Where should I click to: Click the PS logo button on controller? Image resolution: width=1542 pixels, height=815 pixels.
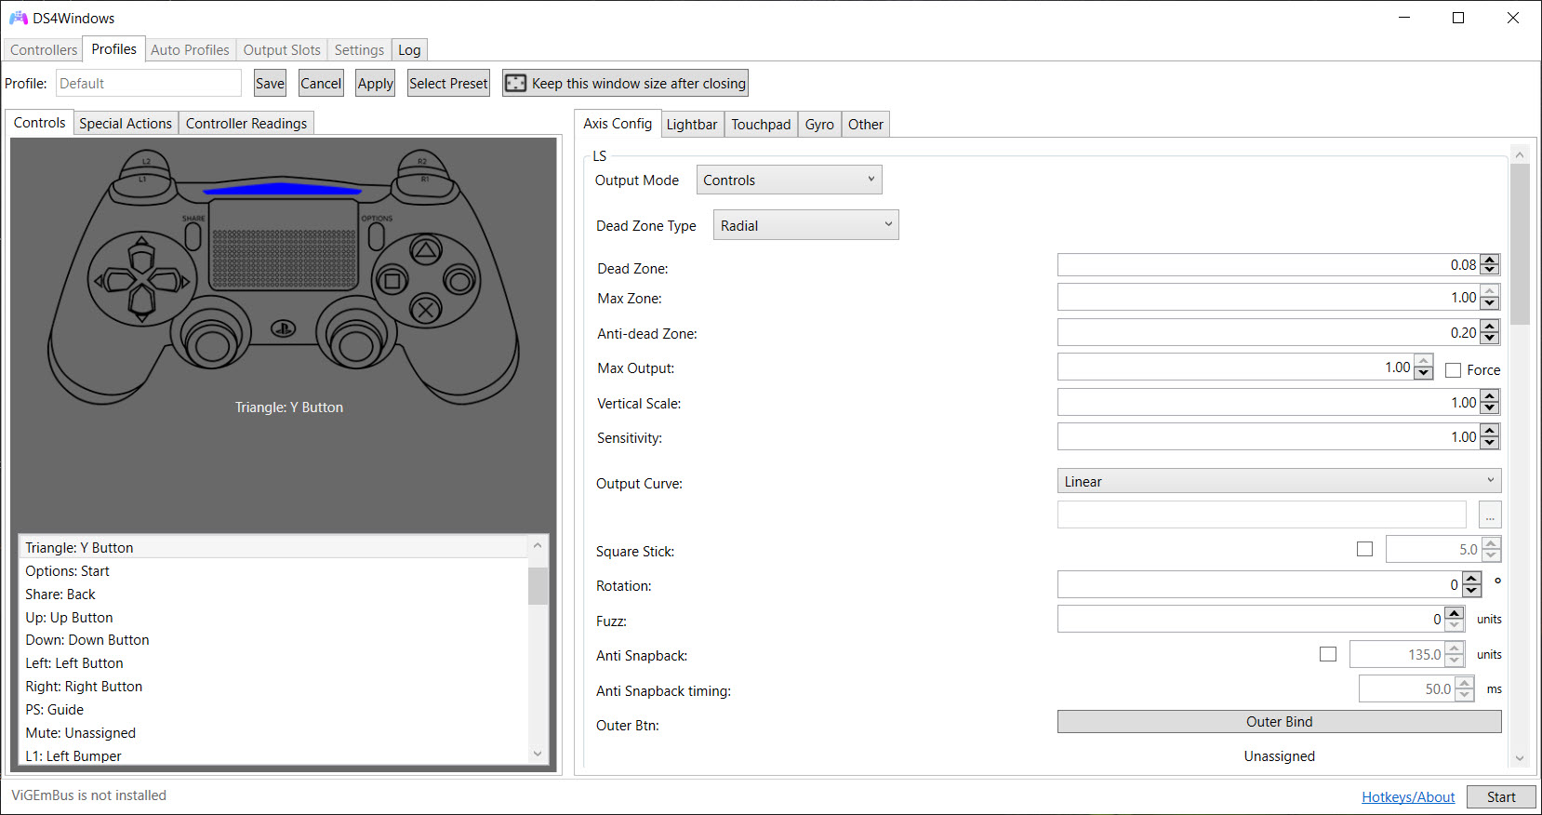point(283,328)
